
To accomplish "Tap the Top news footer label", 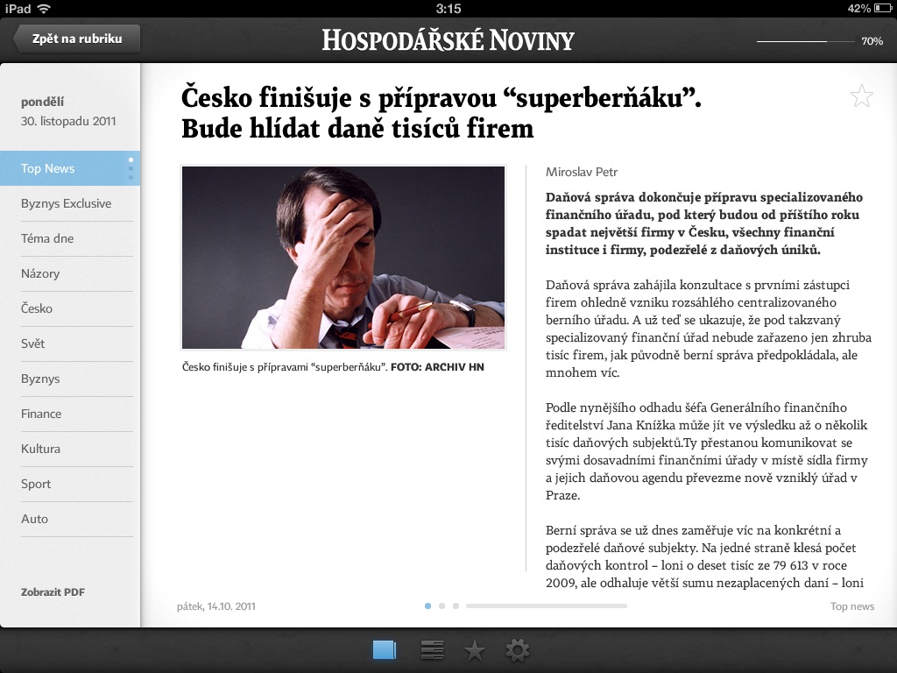I will 852,606.
